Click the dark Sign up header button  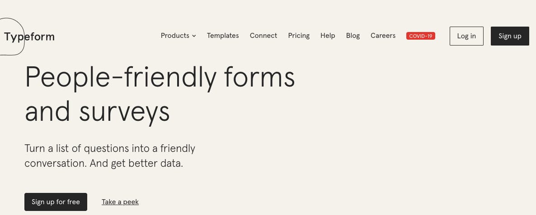pyautogui.click(x=510, y=36)
